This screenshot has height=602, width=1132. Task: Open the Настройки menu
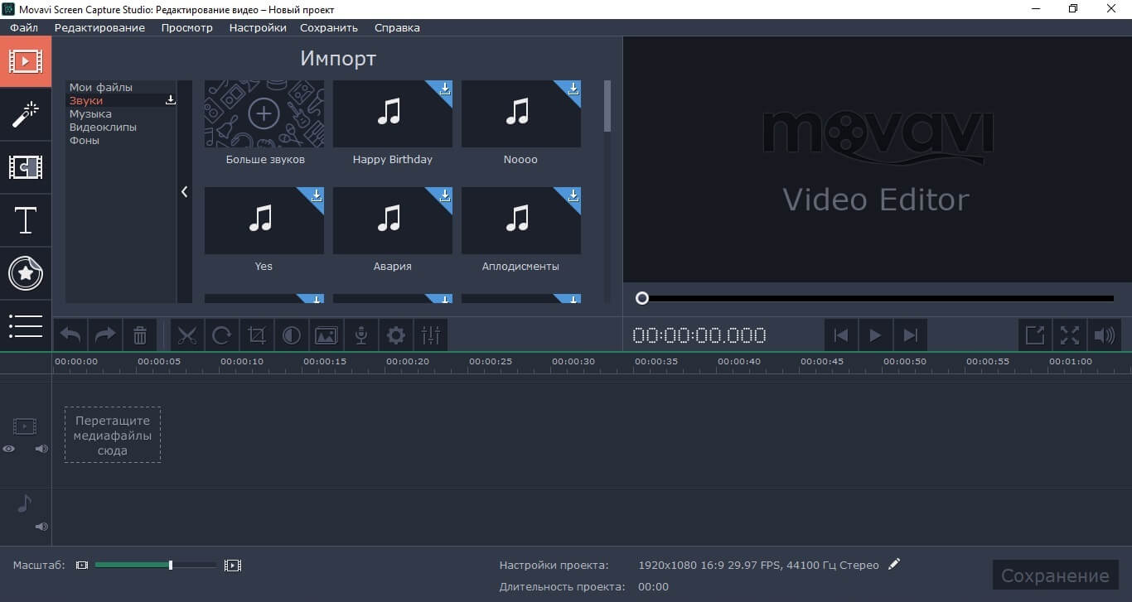258,27
